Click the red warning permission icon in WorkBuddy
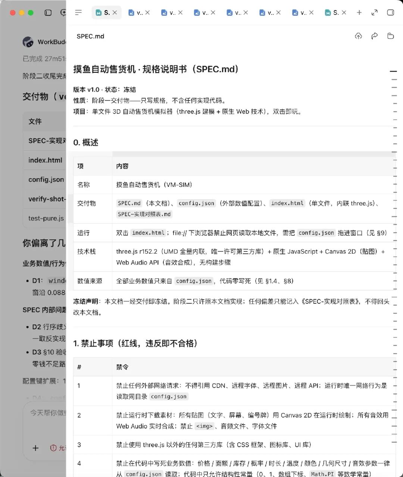 53,448
